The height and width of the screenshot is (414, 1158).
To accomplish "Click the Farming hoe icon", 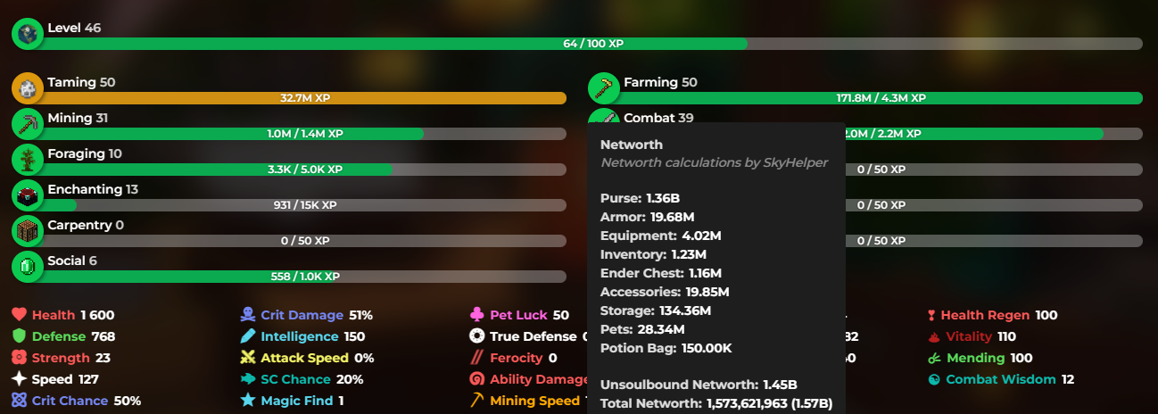I will pos(604,88).
